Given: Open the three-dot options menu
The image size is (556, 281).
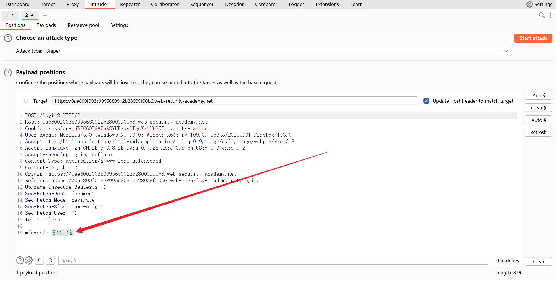Looking at the screenshot, I should pos(550,15).
